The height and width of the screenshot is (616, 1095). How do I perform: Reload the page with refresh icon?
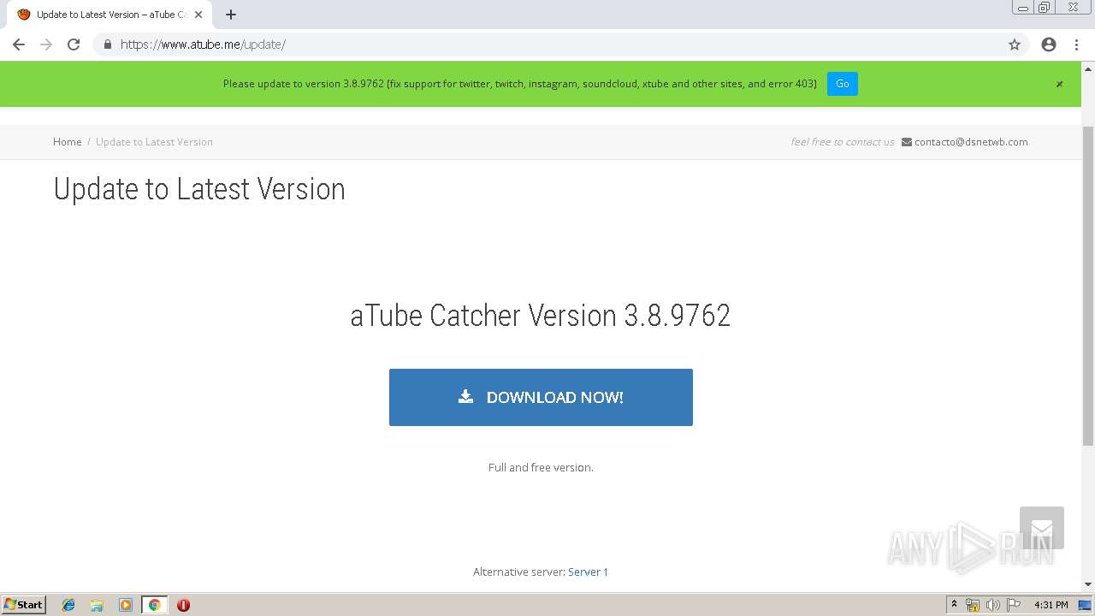click(74, 44)
